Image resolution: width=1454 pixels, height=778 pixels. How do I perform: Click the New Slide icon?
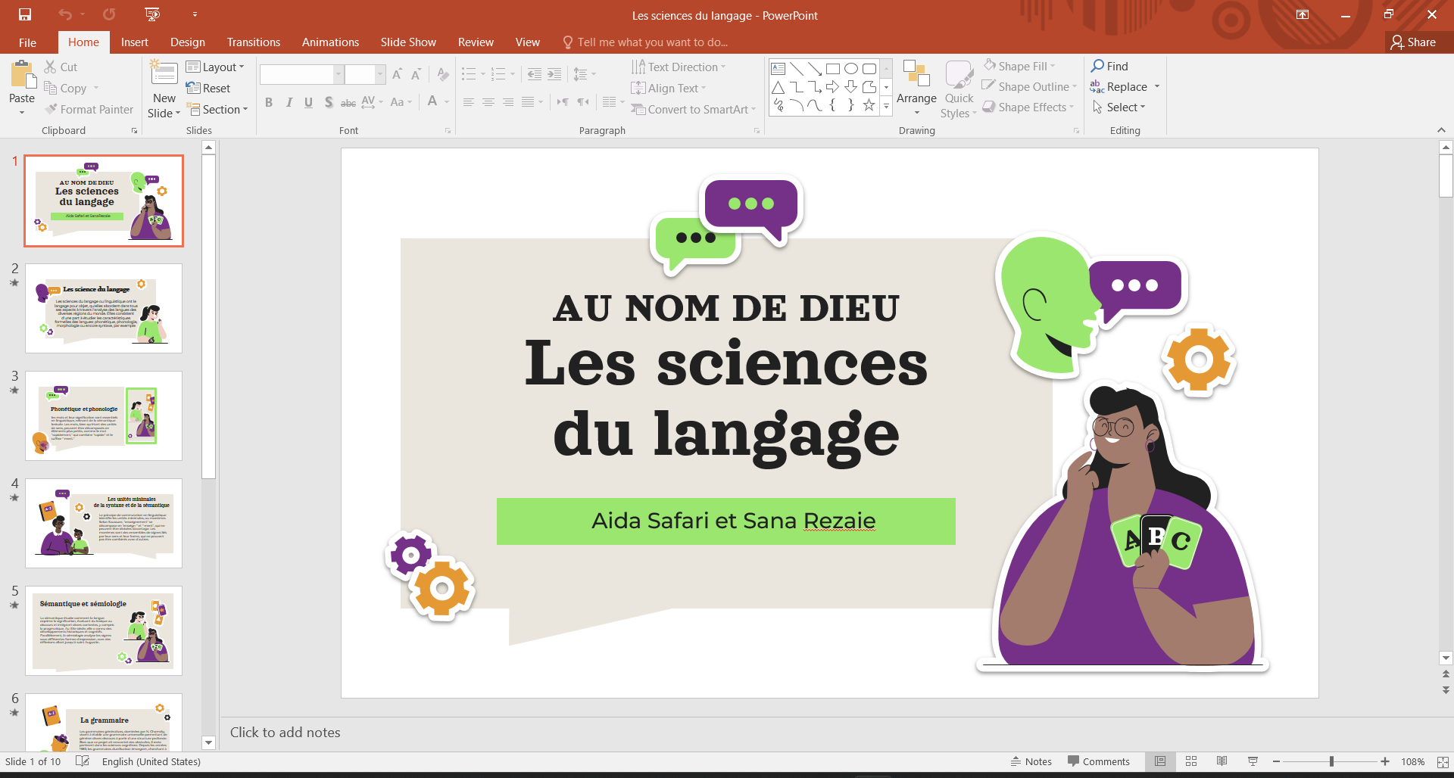(164, 74)
